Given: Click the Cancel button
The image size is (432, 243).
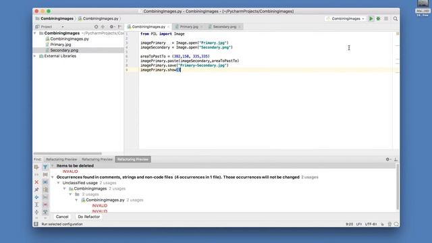Looking at the screenshot, I should click(62, 217).
